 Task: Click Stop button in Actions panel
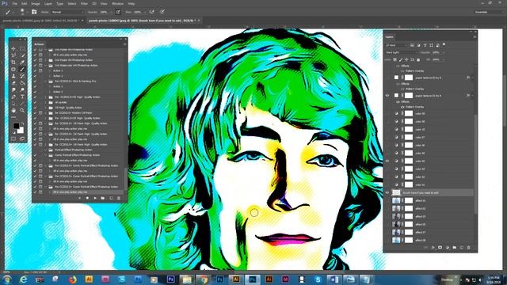tap(79, 198)
